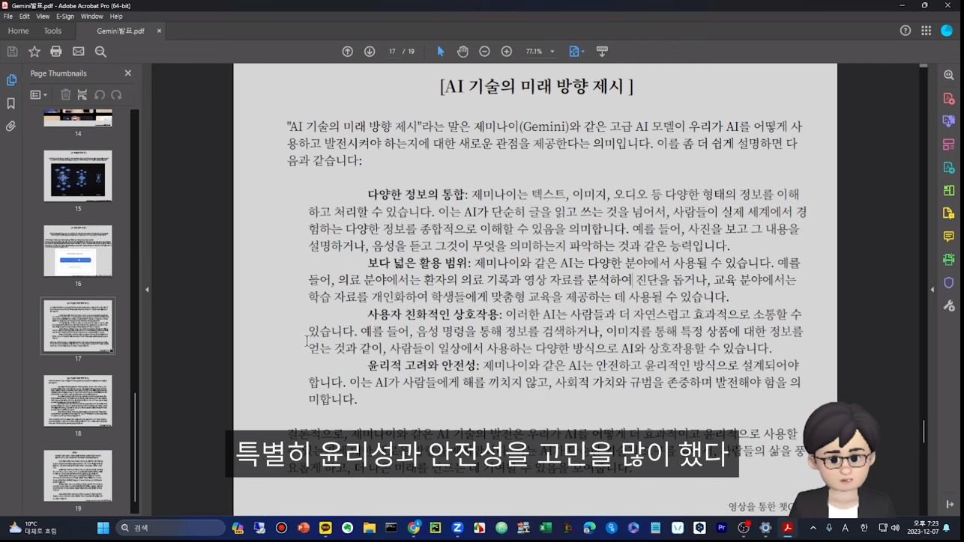
Task: Open the Attachments paperclip panel
Action: (x=11, y=127)
